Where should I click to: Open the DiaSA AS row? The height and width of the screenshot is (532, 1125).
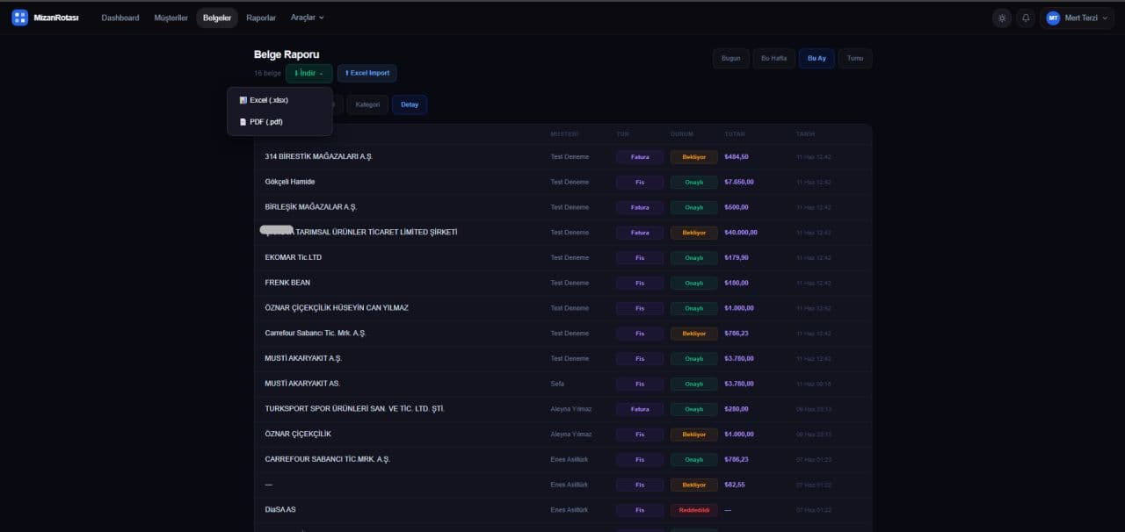[562, 510]
